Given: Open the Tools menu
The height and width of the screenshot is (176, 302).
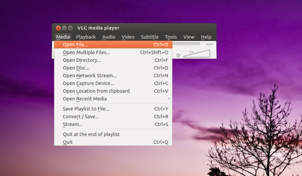Looking at the screenshot, I should [x=171, y=37].
